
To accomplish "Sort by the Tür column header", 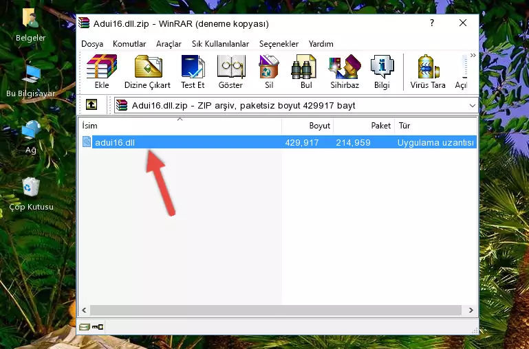I will tap(435, 126).
